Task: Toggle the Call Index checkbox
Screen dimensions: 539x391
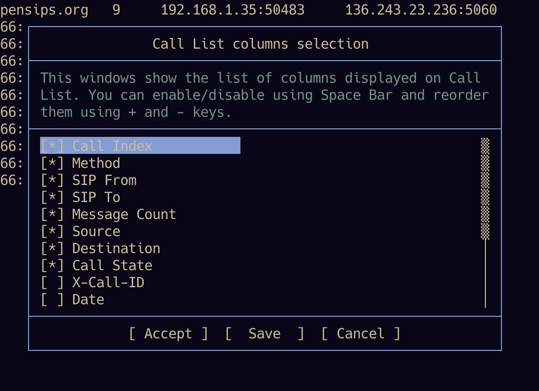Action: (52, 146)
